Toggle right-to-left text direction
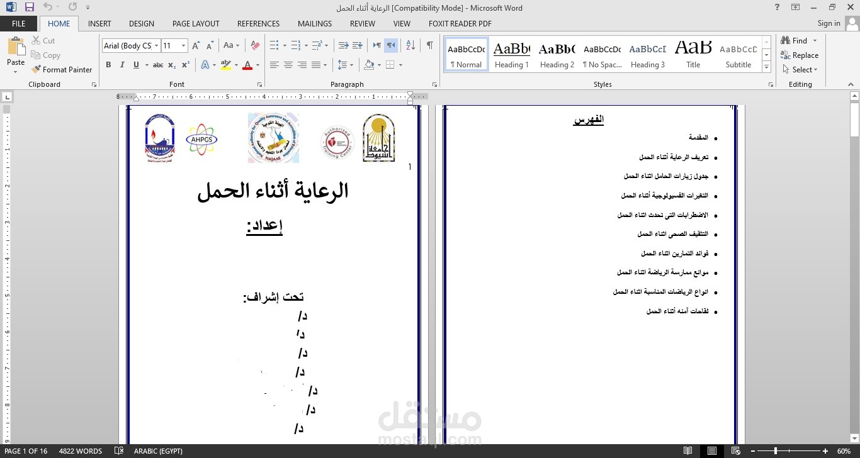The image size is (860, 458). pos(391,45)
